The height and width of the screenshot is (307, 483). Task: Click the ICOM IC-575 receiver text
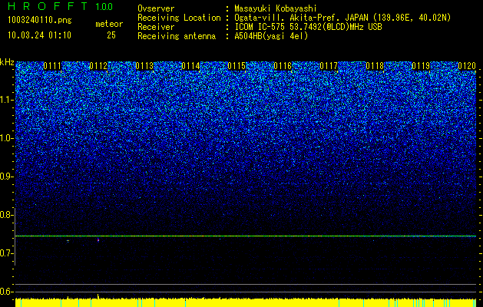point(308,27)
